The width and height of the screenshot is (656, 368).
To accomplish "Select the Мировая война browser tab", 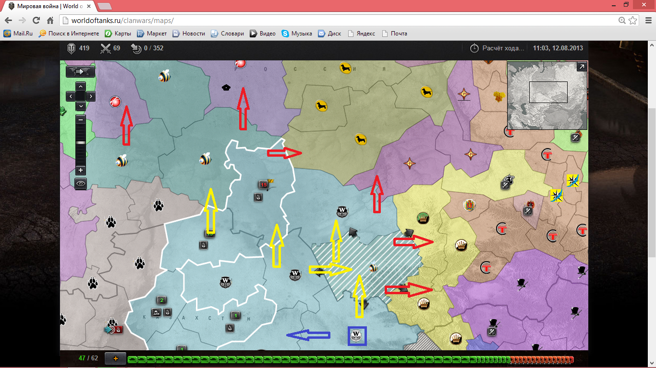I will click(x=49, y=6).
